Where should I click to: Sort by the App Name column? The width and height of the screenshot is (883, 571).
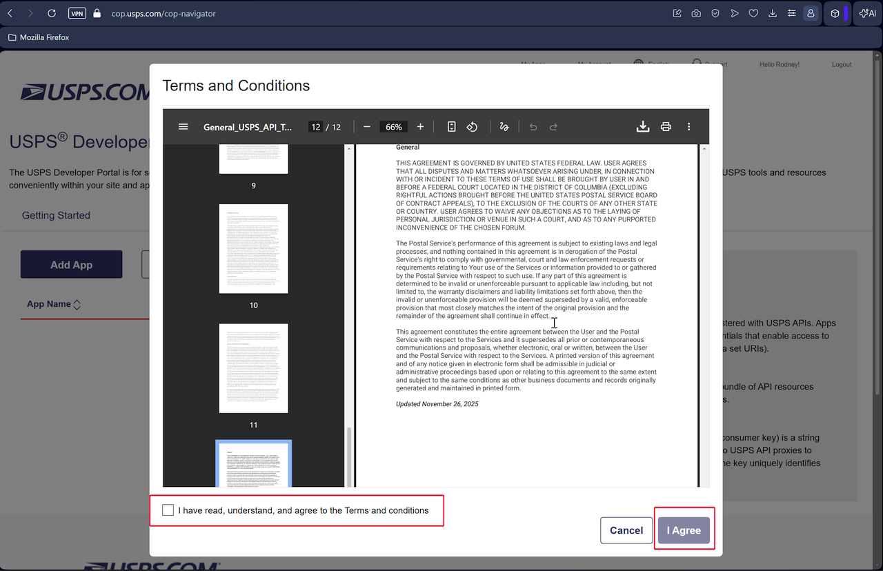[54, 304]
